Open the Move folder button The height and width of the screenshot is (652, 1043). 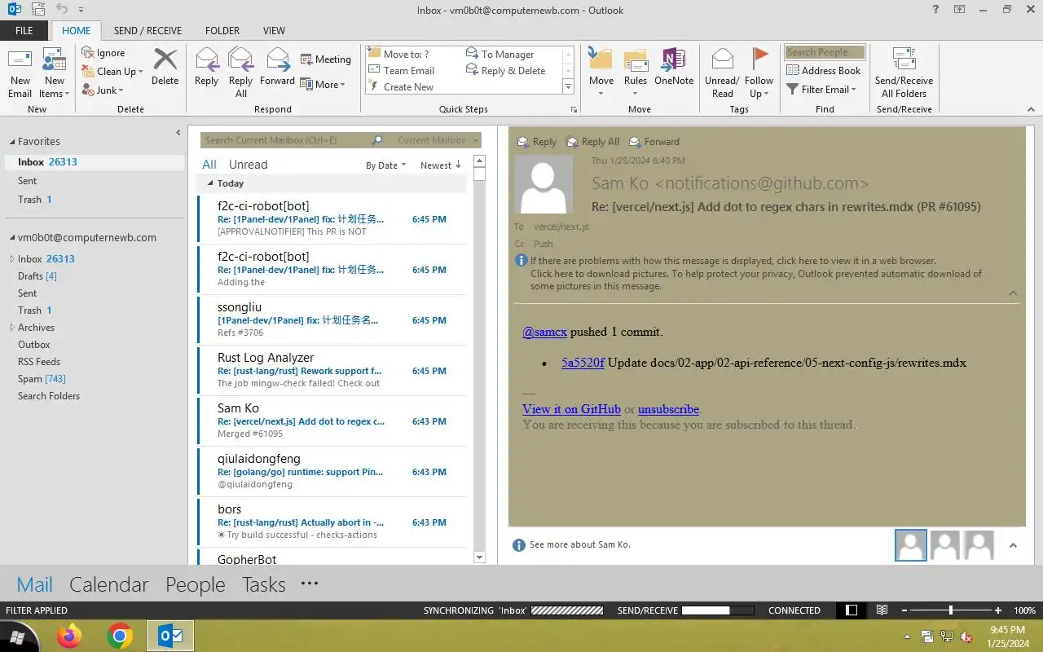pos(601,73)
